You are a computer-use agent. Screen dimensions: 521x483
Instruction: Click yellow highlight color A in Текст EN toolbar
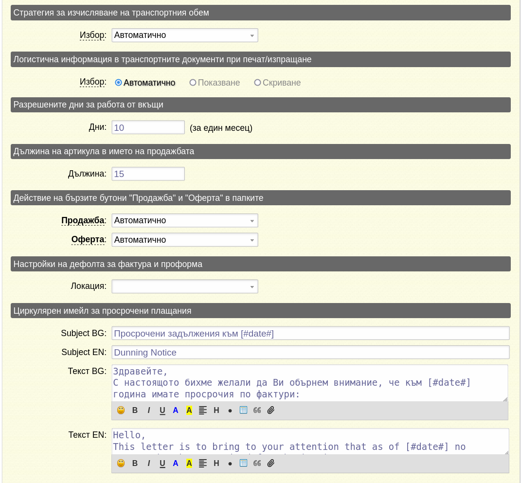coord(189,463)
